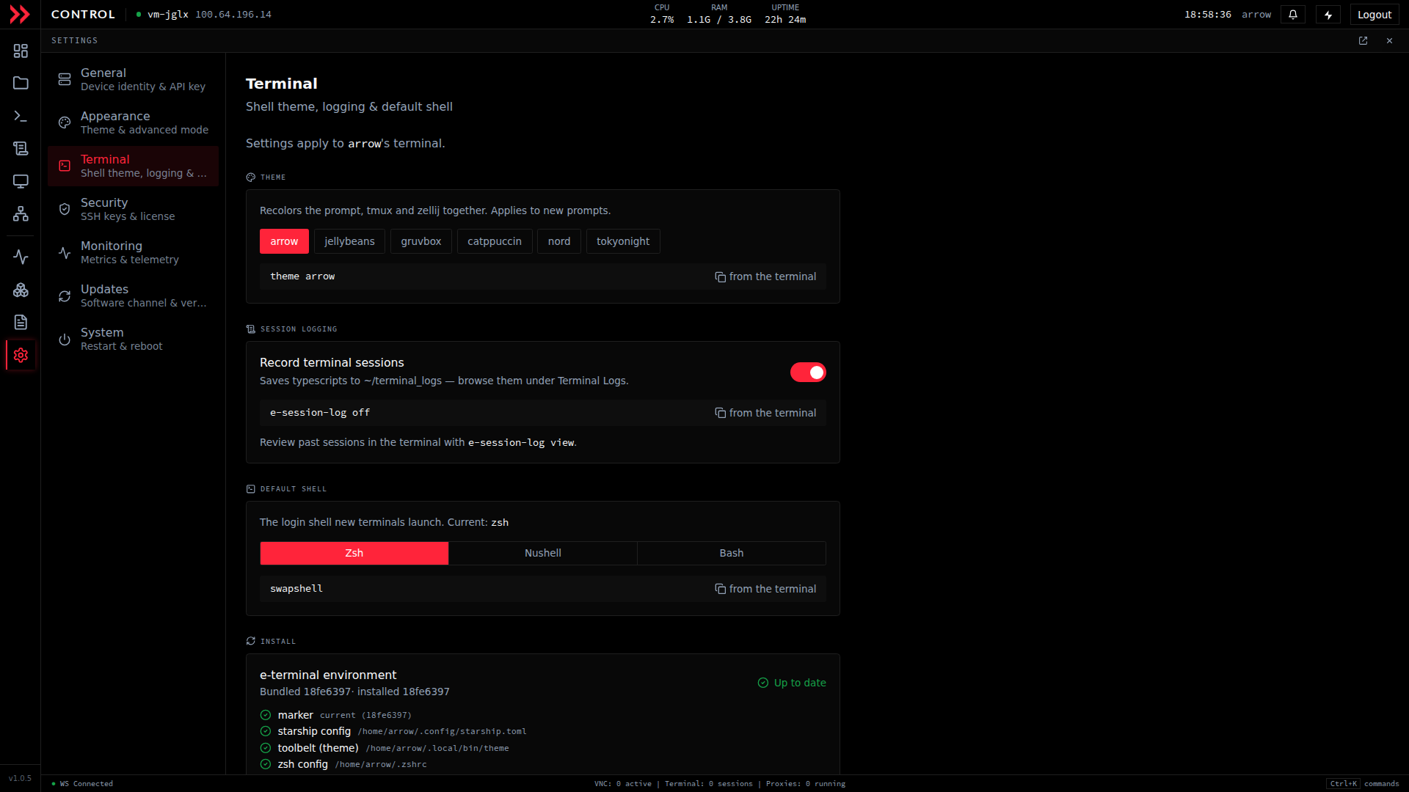Choose Bash as default shell
Viewport: 1409px width, 792px height.
(x=732, y=553)
